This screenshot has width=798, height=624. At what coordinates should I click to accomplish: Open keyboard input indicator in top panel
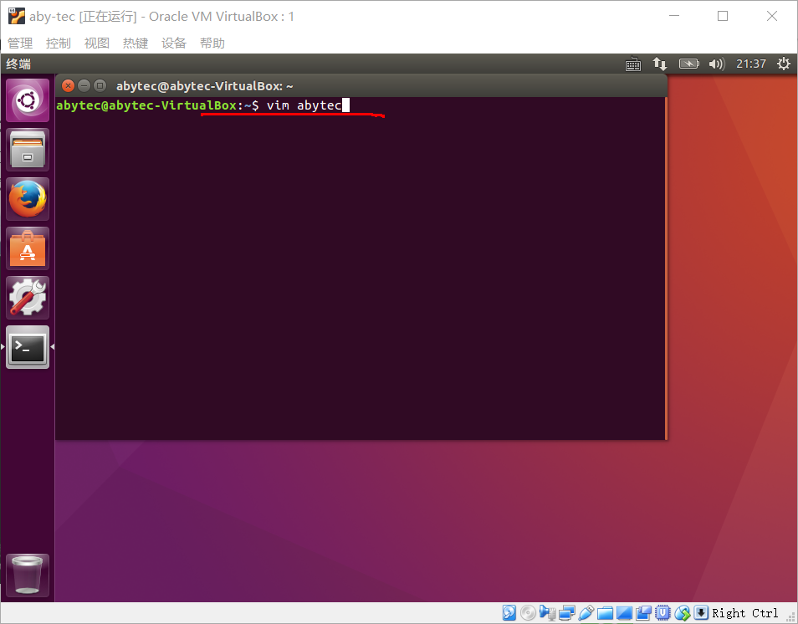tap(633, 64)
